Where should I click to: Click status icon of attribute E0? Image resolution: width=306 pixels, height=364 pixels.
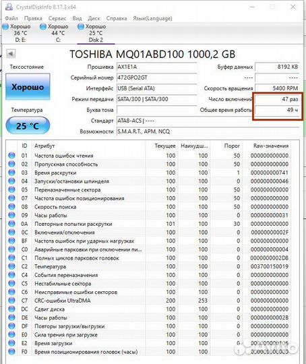coord(11,335)
